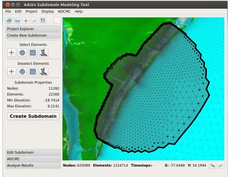Open the File menu
Screen dimensions: 230x177
pos(8,12)
